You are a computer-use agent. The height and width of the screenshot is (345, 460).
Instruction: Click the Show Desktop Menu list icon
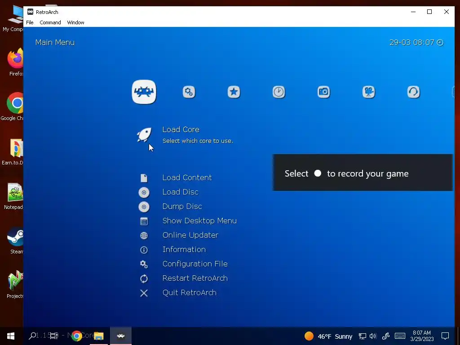pos(144,221)
